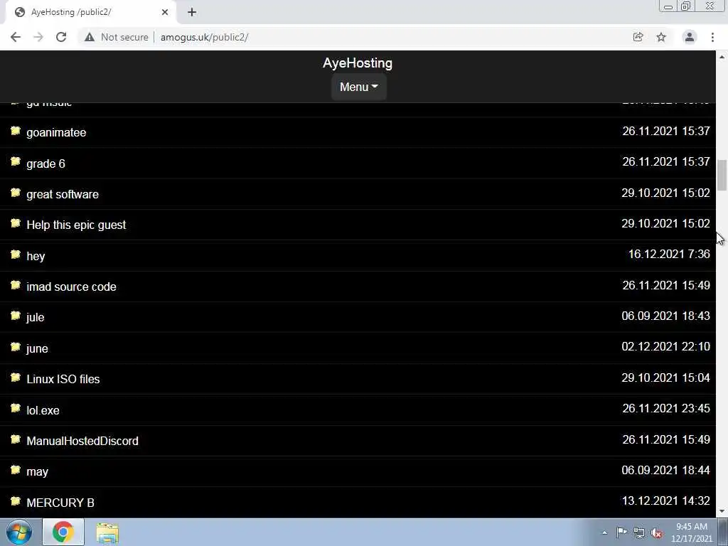Click the folder icon for MERCURY B
The height and width of the screenshot is (546, 728).
[16, 501]
